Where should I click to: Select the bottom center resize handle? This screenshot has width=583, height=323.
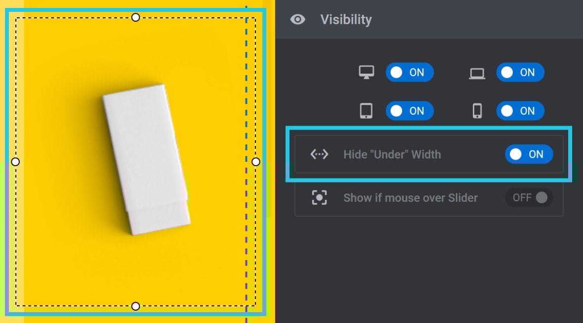(x=136, y=306)
